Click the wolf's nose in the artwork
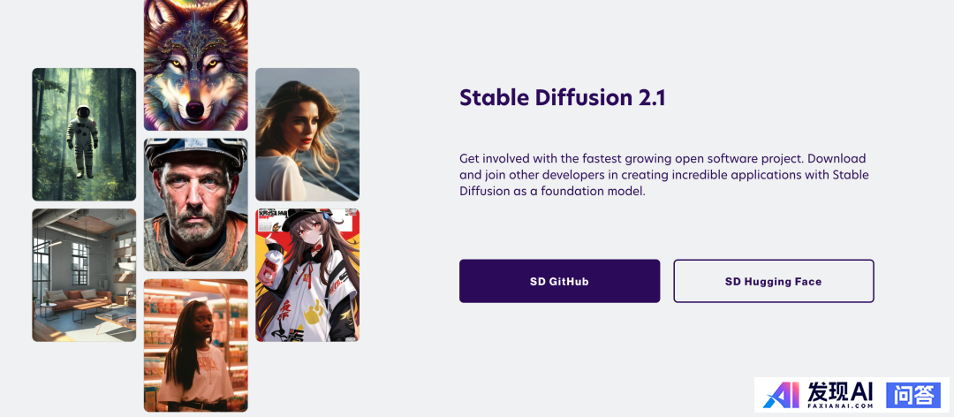Image resolution: width=954 pixels, height=417 pixels. 194,109
